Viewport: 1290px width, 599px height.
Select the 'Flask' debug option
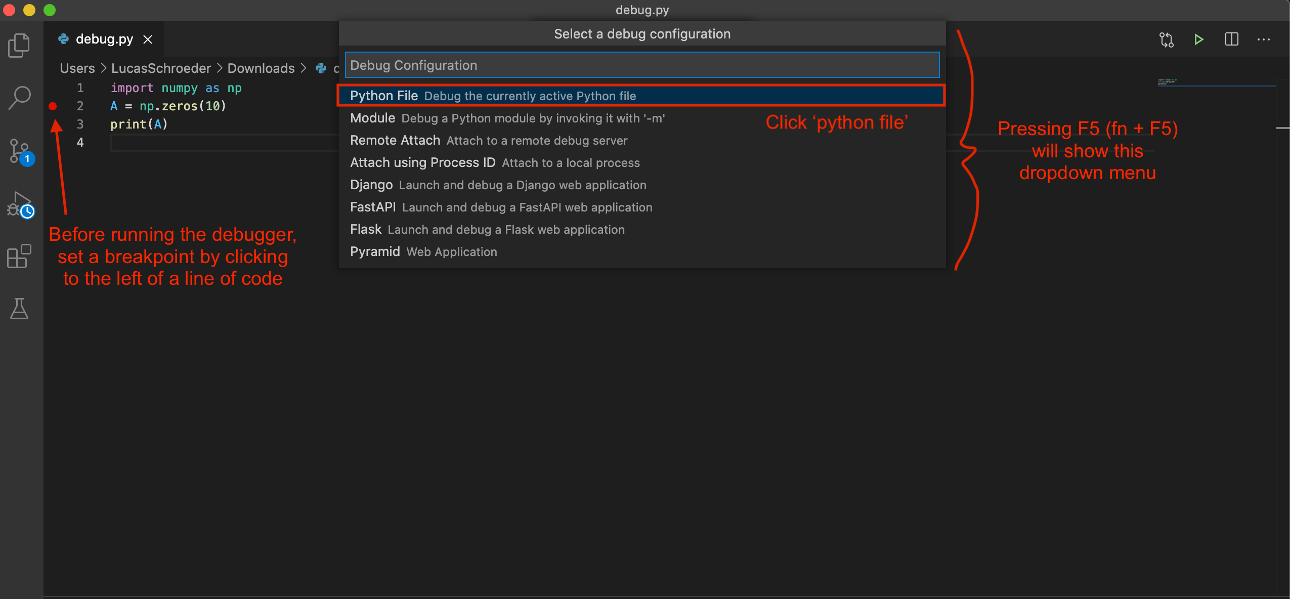[487, 229]
